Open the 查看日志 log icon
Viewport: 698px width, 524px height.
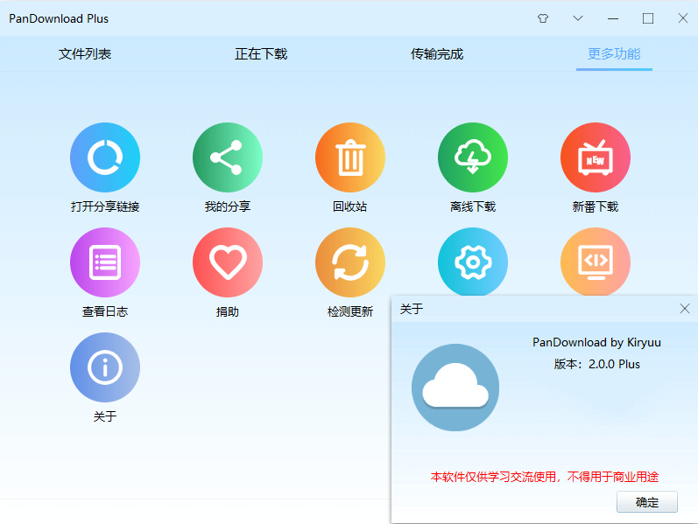point(105,262)
